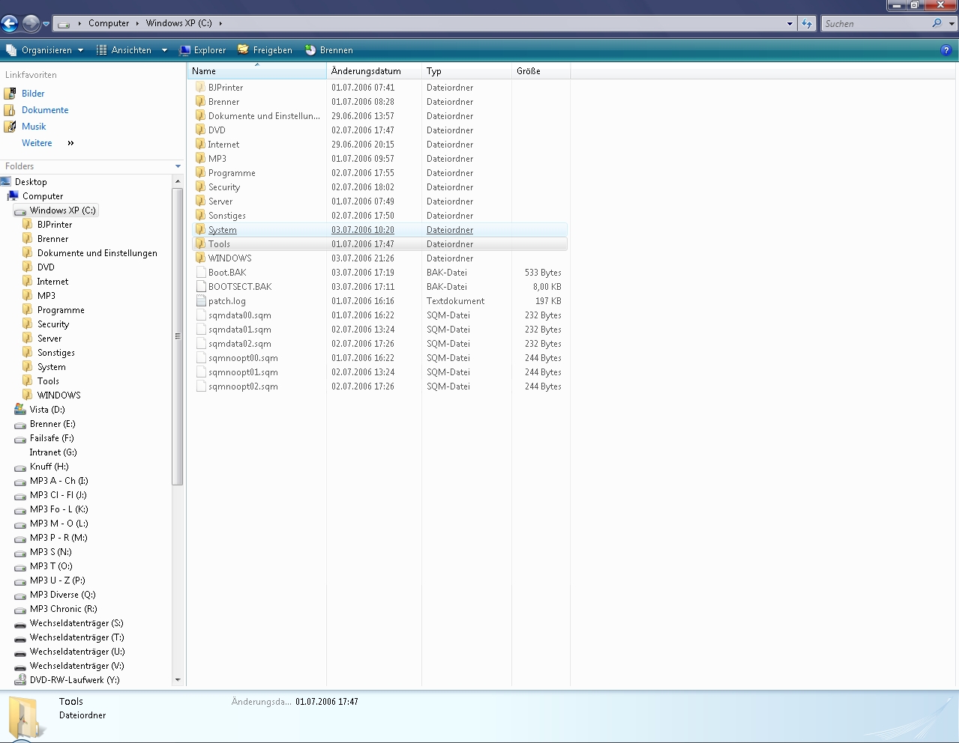Viewport: 959px width, 743px height.
Task: Click the Tools folder icon in file list
Action: click(200, 243)
